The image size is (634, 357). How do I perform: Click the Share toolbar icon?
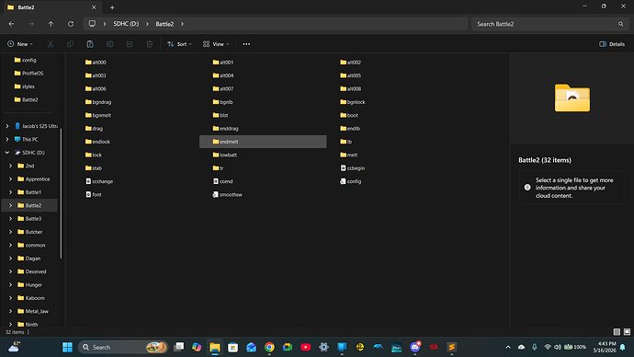pyautogui.click(x=130, y=44)
